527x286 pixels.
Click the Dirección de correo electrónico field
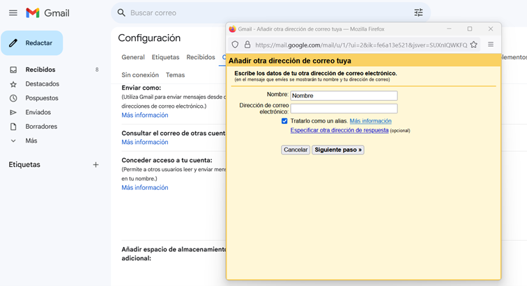(344, 109)
